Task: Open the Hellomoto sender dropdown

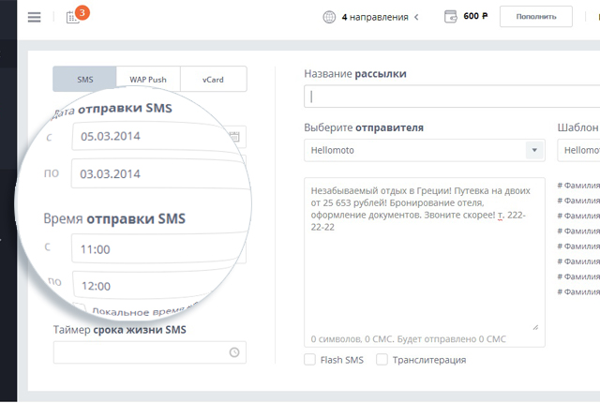Action: point(425,150)
